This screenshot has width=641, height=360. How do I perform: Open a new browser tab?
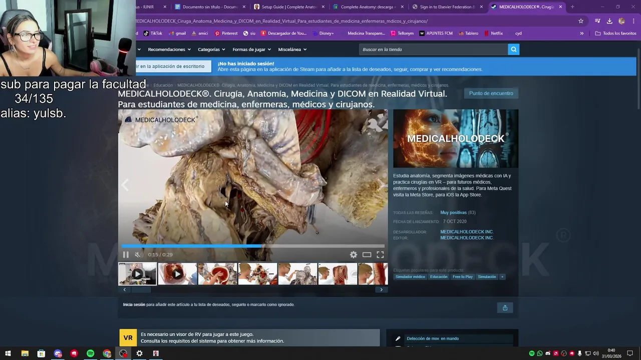coord(572,7)
